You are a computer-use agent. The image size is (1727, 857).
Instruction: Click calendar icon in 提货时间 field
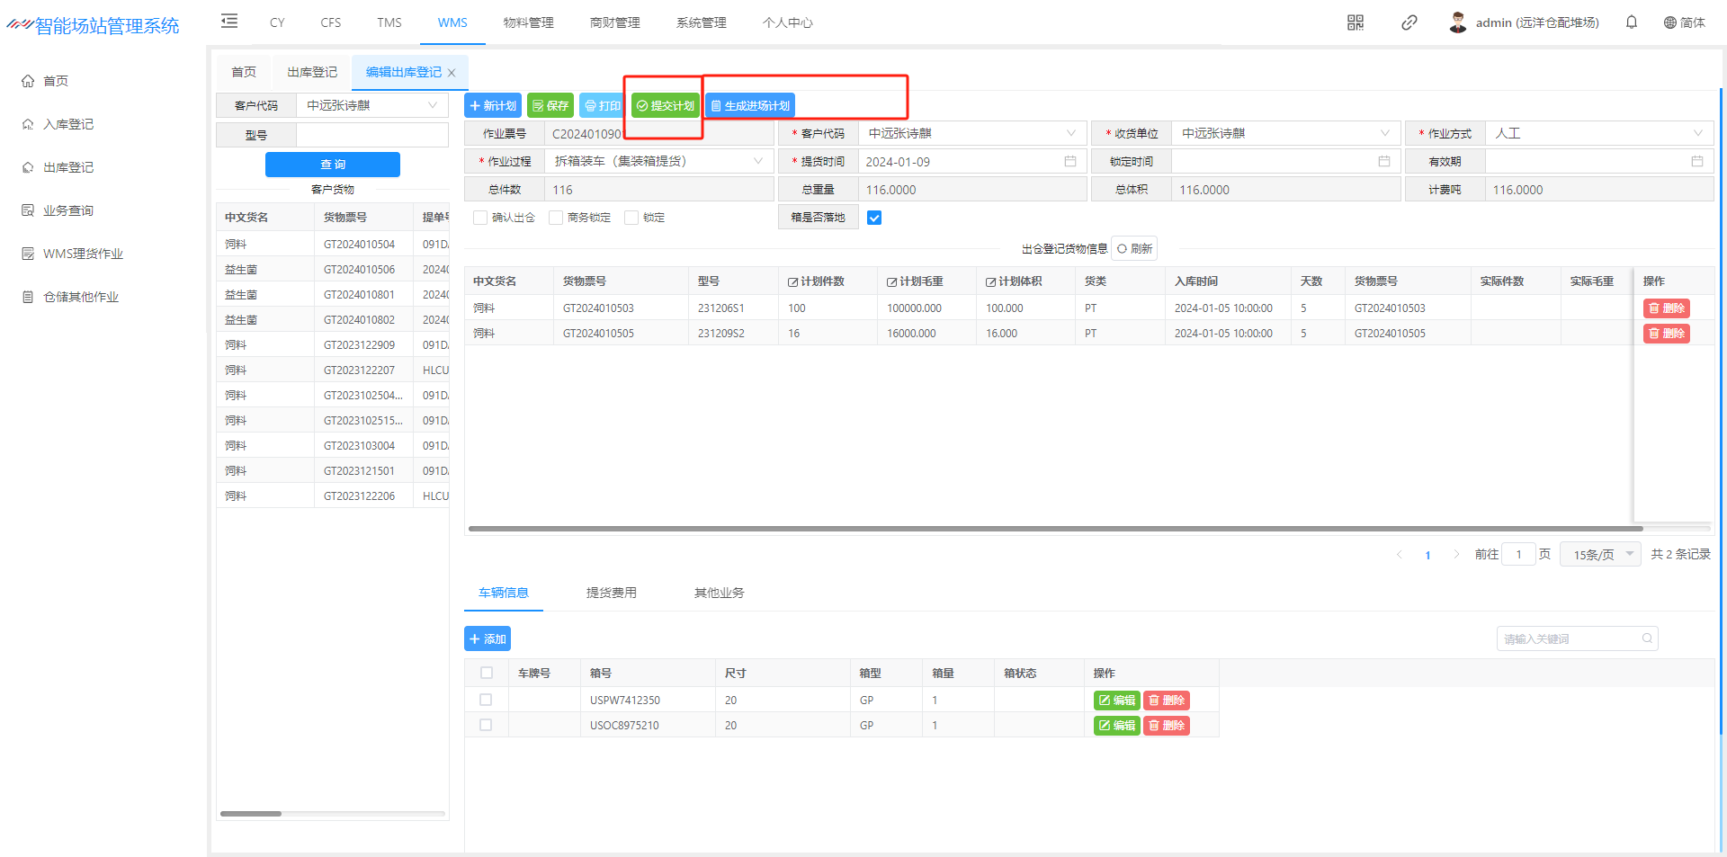coord(1070,162)
